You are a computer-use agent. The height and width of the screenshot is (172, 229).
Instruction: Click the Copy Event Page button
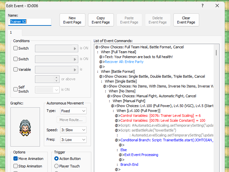coord(101,20)
